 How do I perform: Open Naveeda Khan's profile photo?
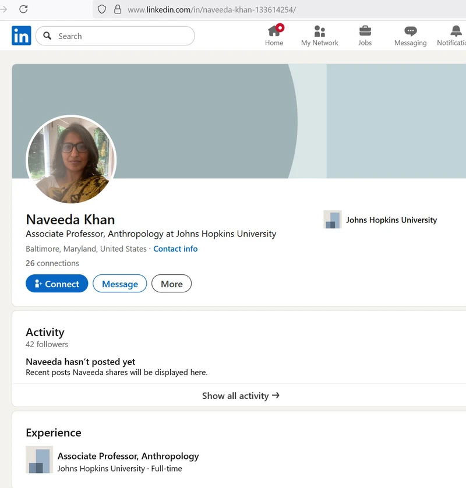71,160
